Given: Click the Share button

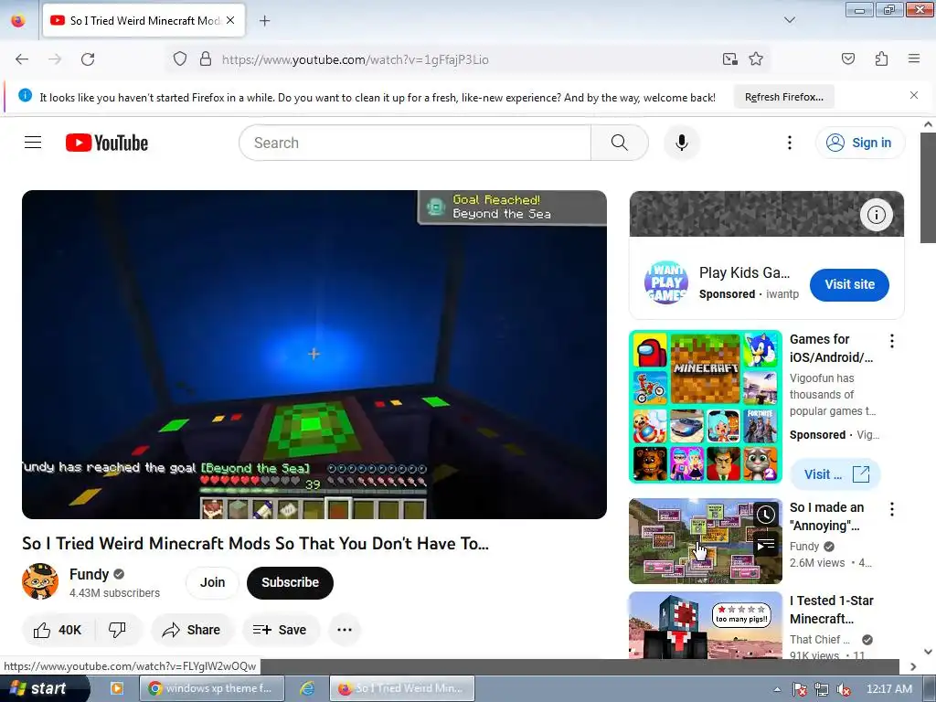Looking at the screenshot, I should click(194, 630).
